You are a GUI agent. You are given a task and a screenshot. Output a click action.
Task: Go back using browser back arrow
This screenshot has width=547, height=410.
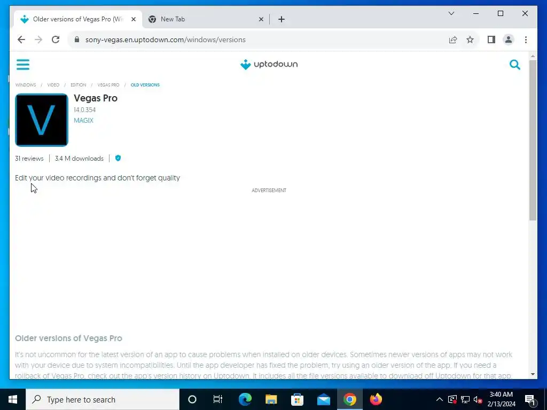click(x=21, y=40)
